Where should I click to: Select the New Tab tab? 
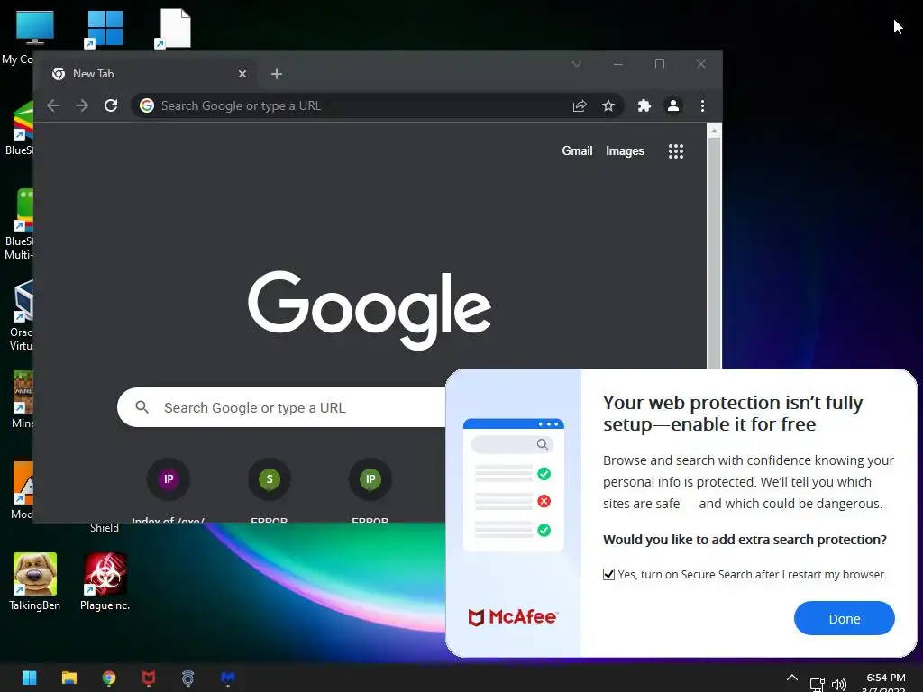(151, 74)
